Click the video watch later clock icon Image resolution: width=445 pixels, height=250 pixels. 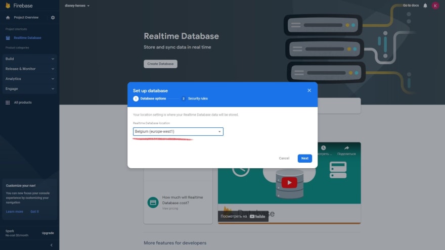pos(323,148)
